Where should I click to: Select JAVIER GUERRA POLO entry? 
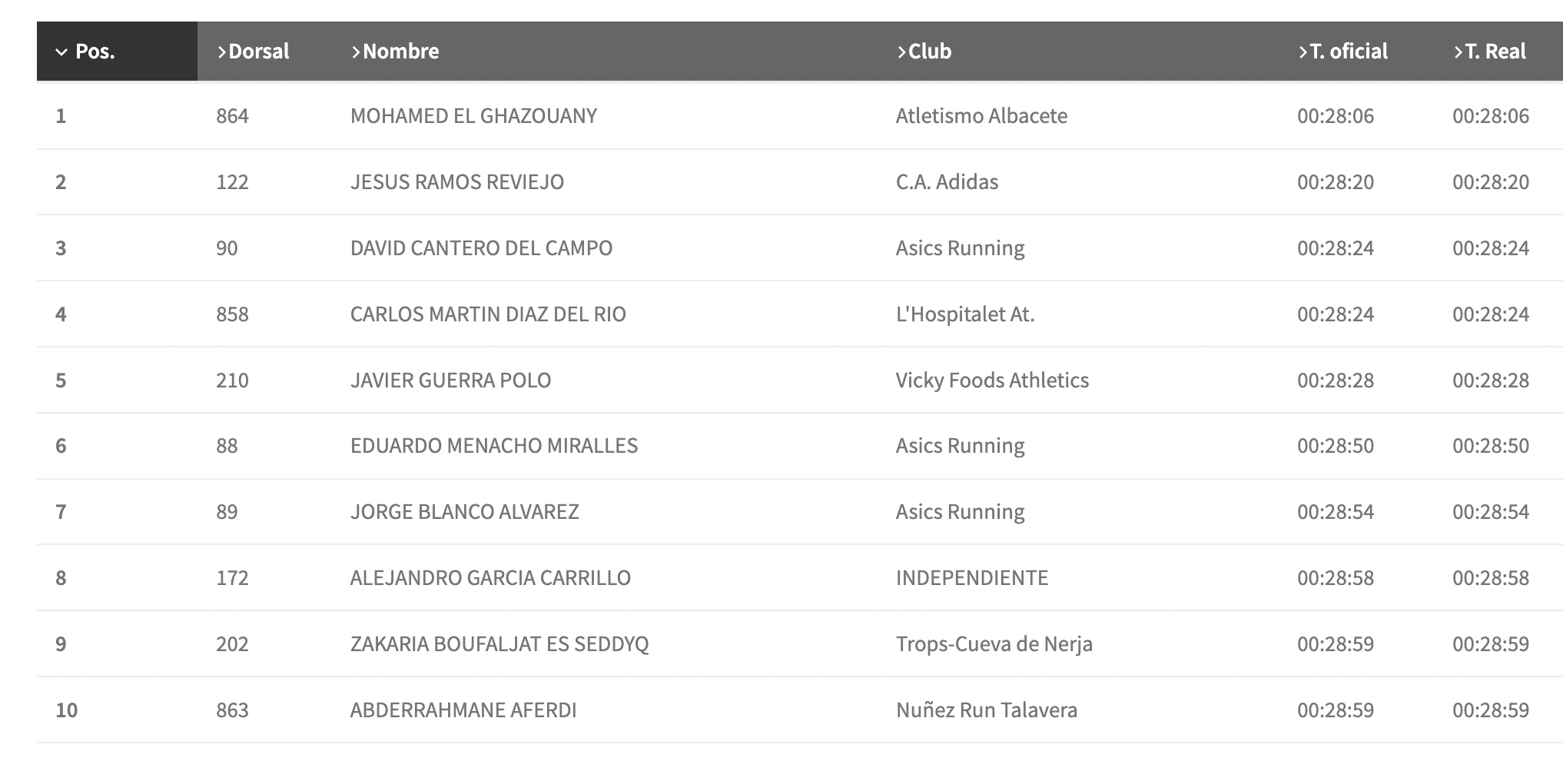(450, 381)
